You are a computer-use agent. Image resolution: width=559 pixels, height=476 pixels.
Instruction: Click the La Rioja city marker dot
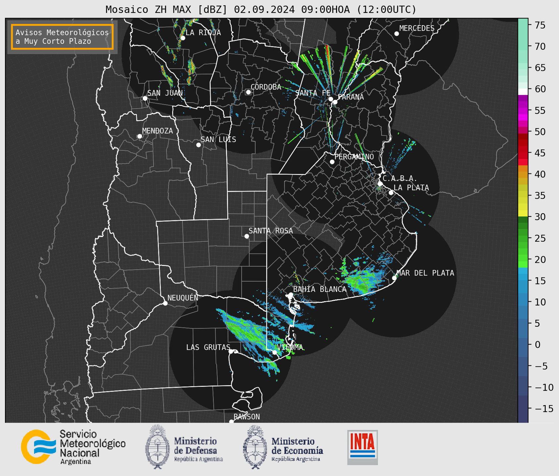coord(183,38)
